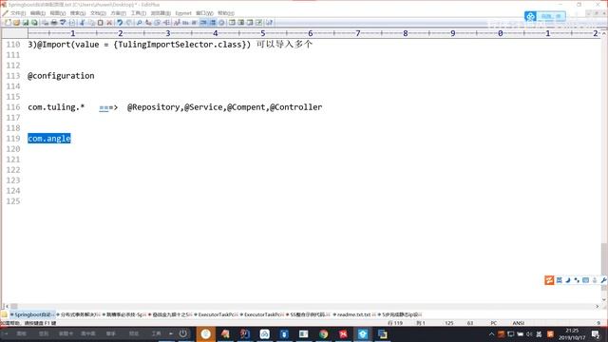
Task: Switch to the readme.txt.txt document tab
Action: [x=354, y=314]
